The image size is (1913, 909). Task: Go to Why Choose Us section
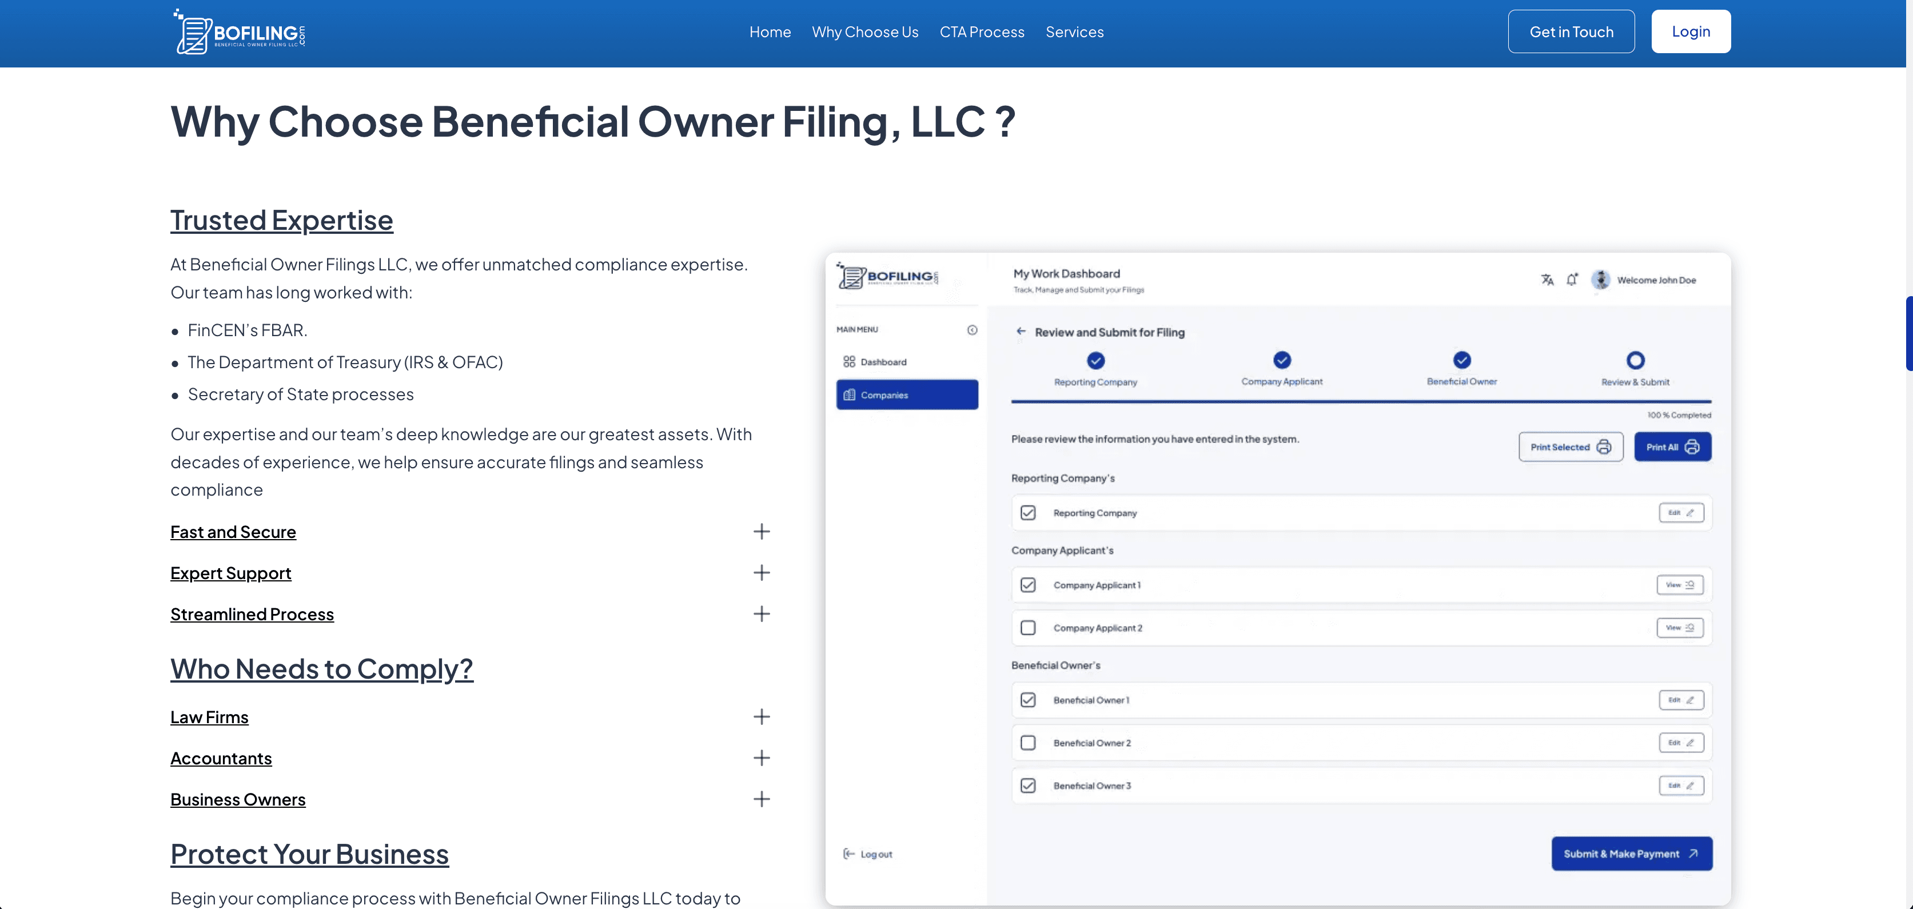864,32
